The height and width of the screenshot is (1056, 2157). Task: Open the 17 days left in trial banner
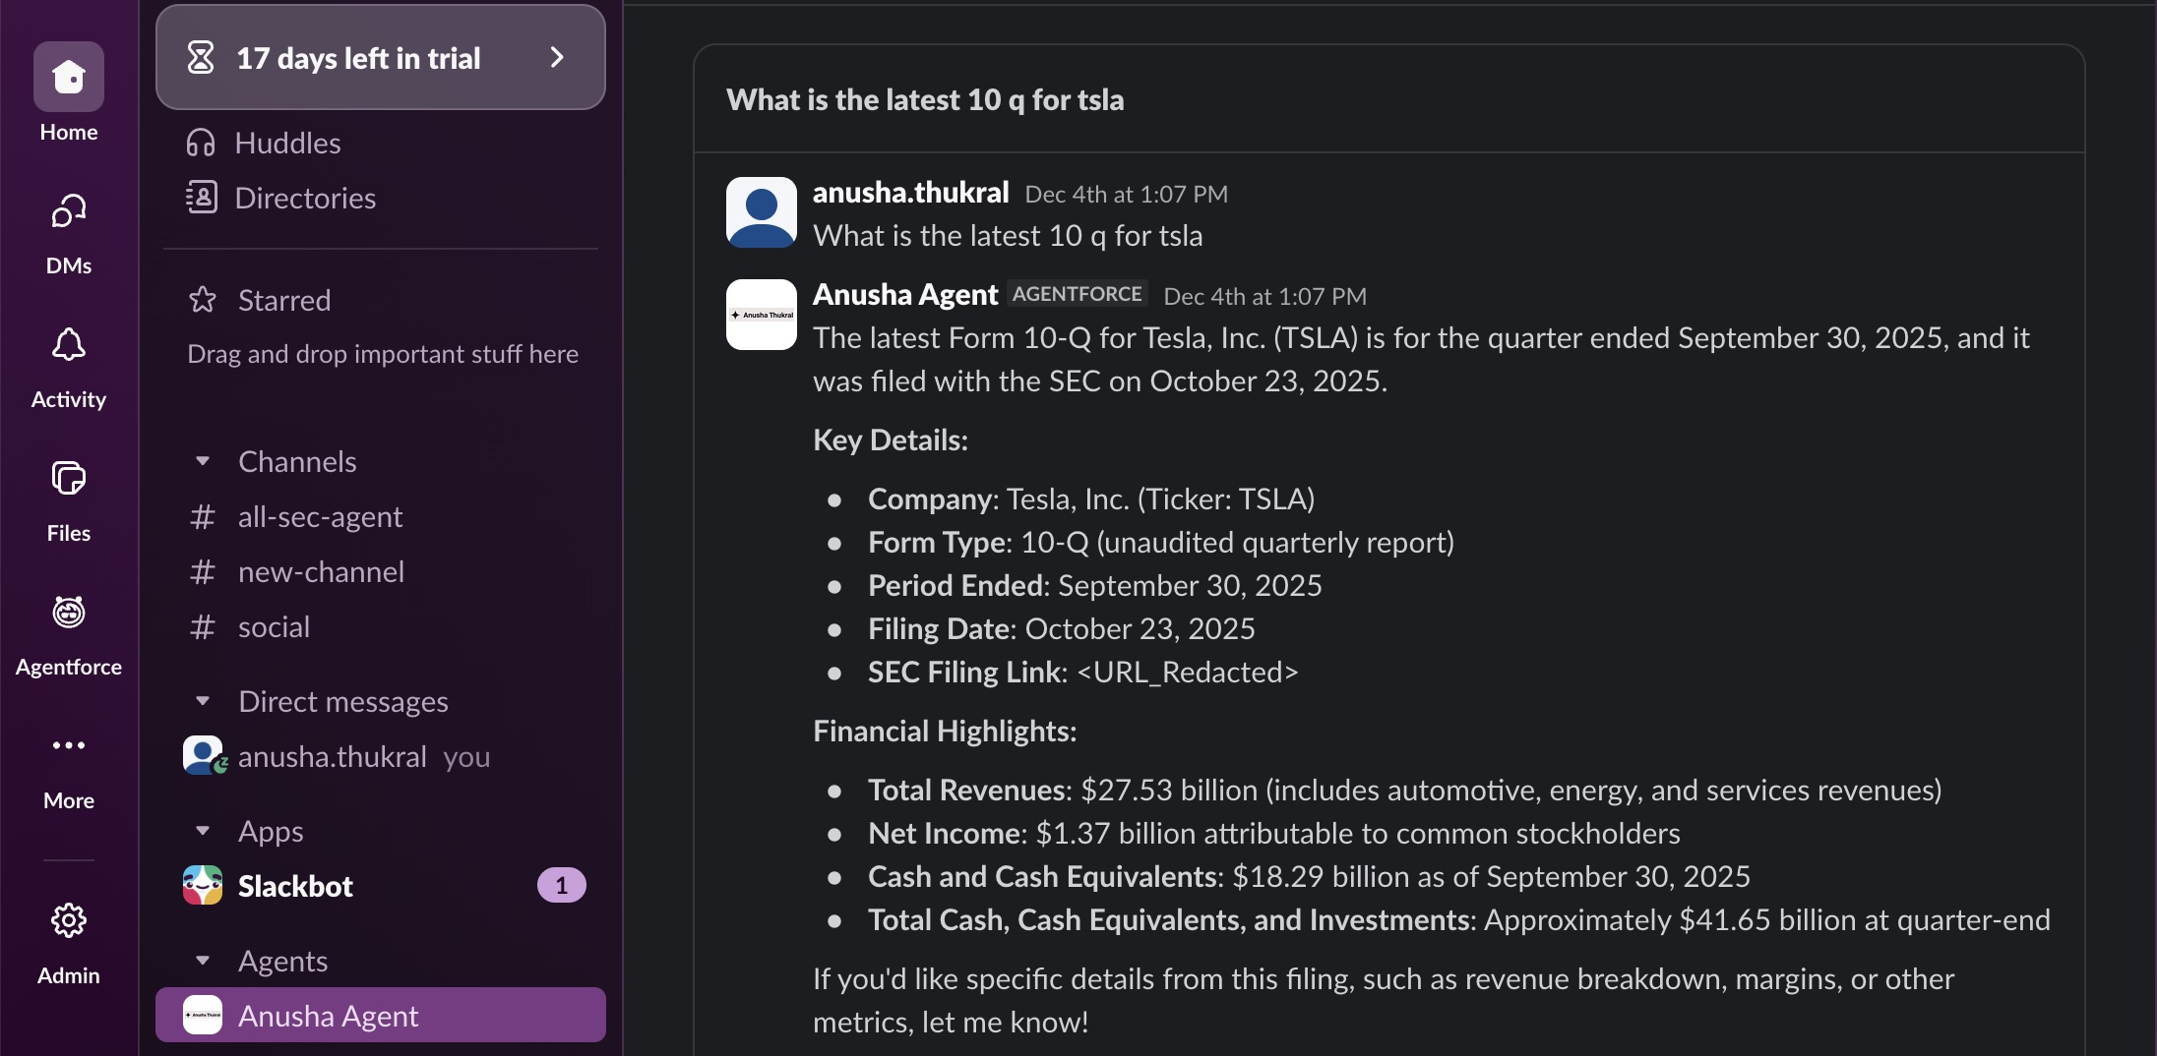tap(381, 57)
